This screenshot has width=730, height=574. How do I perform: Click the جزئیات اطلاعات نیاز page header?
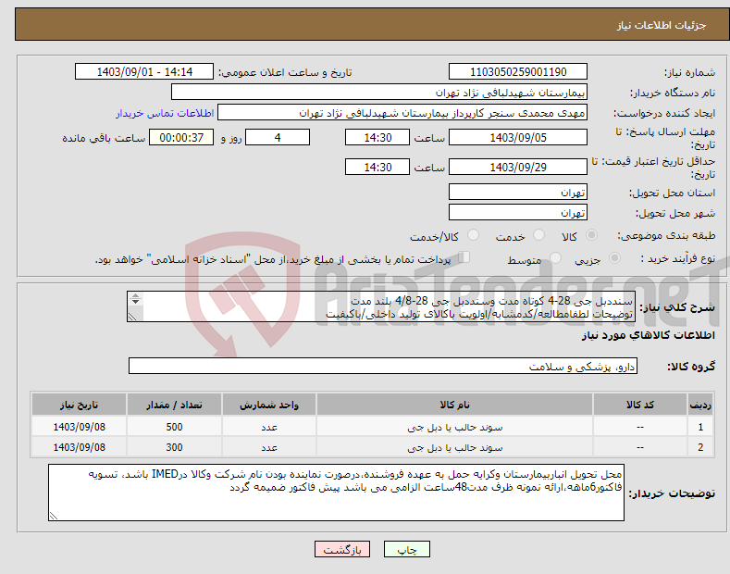click(x=662, y=25)
